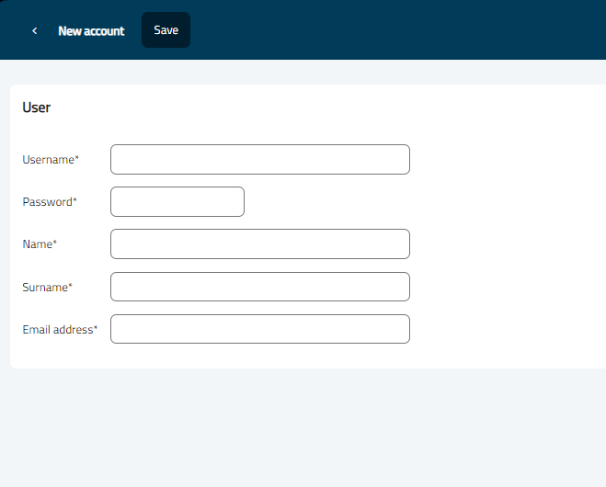Viewport: 606px width, 487px height.
Task: Click into the Password field
Action: pos(177,201)
